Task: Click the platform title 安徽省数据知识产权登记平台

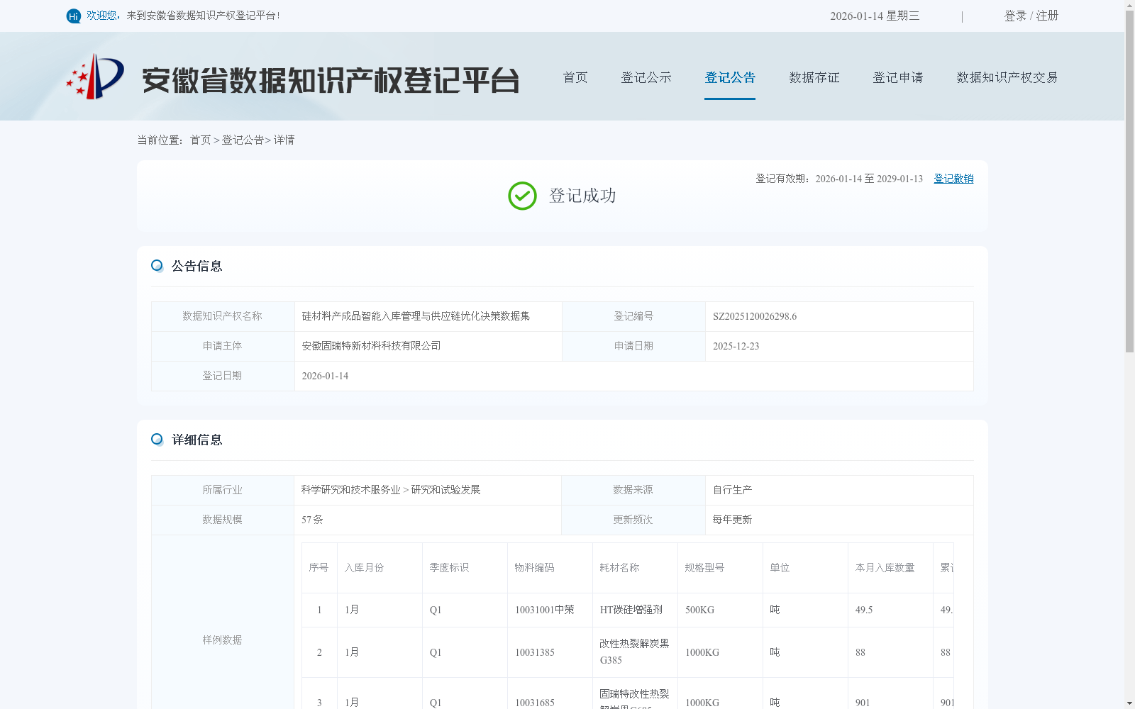Action: [x=331, y=80]
